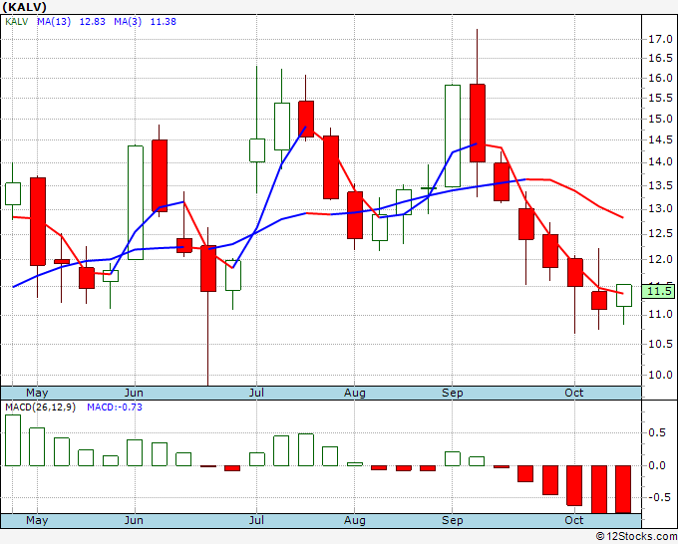Screen dimensions: 678x544
Task: Open the 12Stocks.com watermark link
Action: [x=636, y=537]
